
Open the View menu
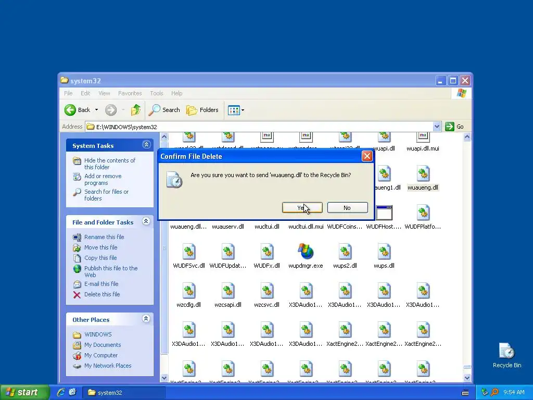104,93
